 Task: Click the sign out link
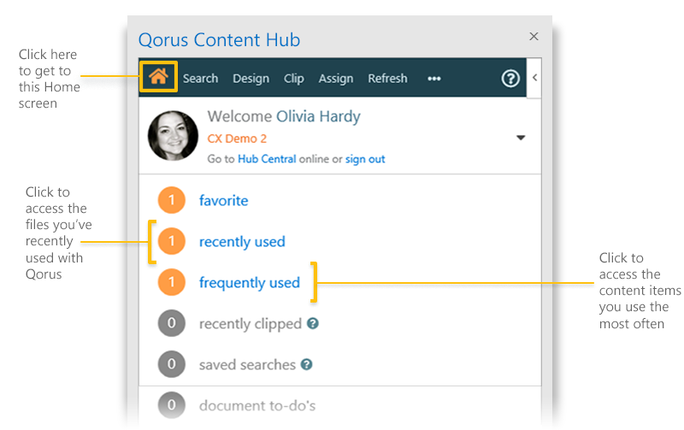pyautogui.click(x=365, y=159)
